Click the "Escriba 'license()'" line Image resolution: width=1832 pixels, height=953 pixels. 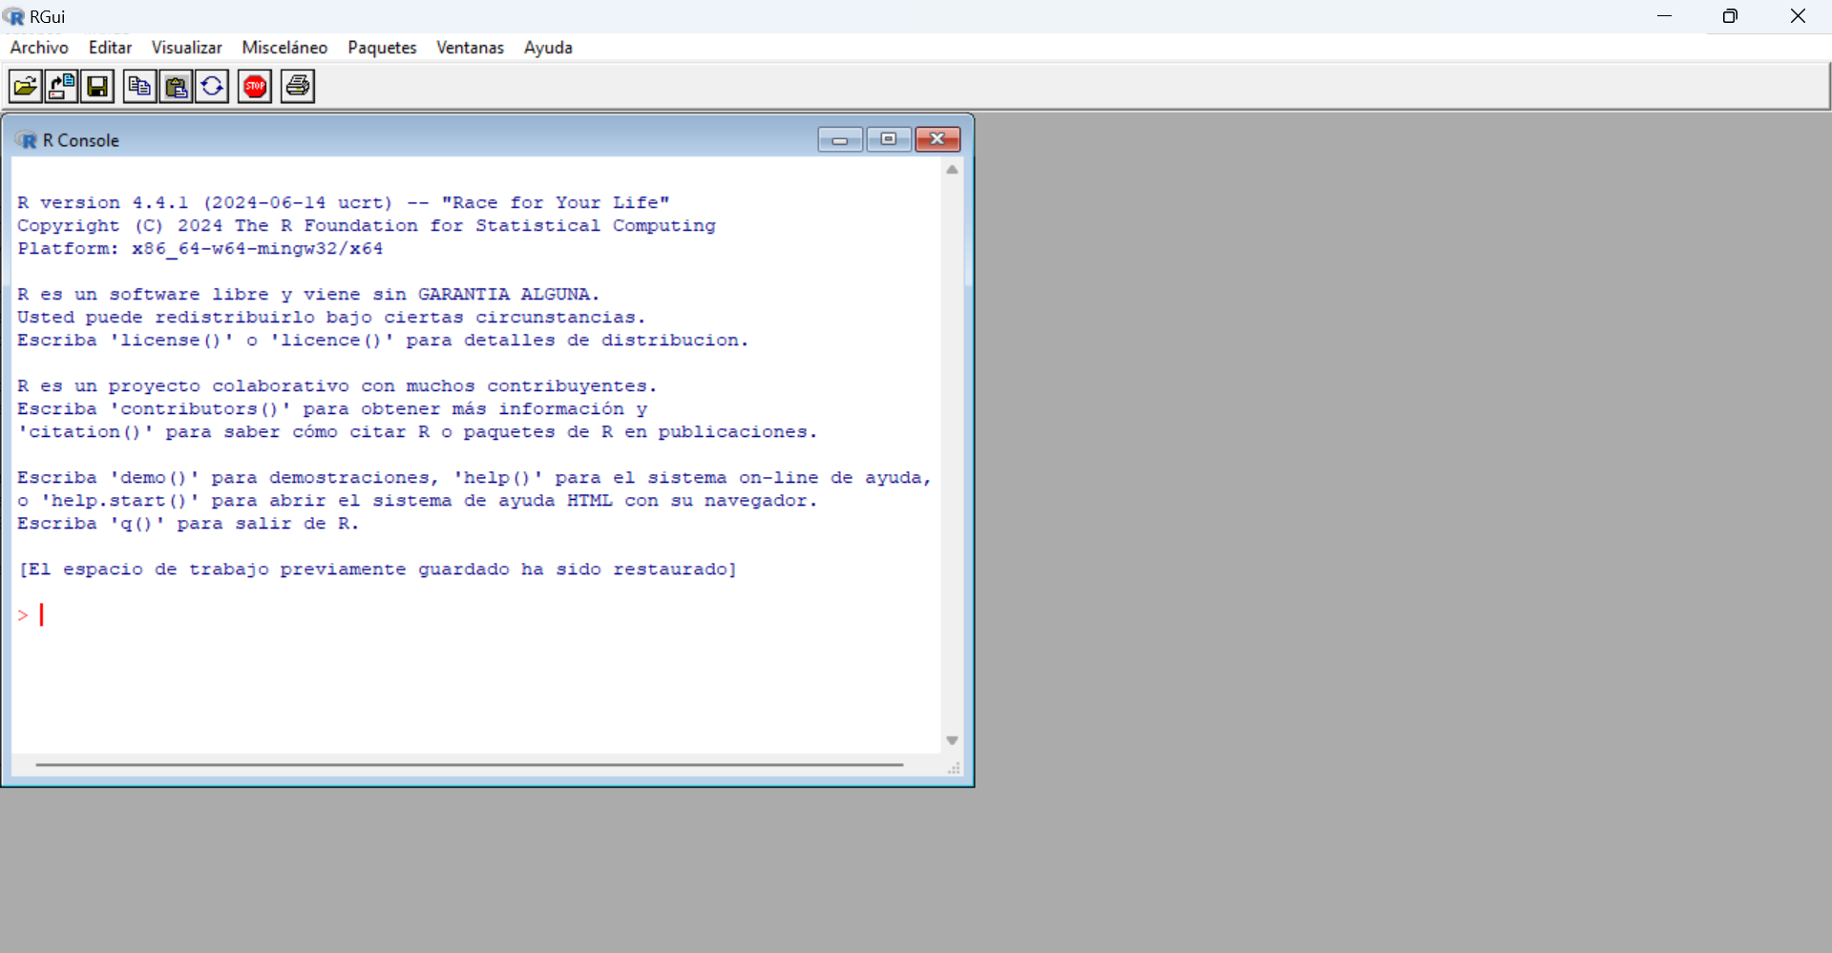pyautogui.click(x=383, y=340)
